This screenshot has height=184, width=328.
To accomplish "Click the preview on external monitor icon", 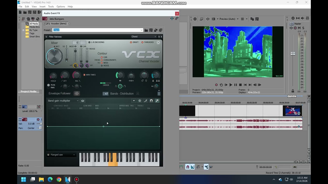I will coord(201,19).
